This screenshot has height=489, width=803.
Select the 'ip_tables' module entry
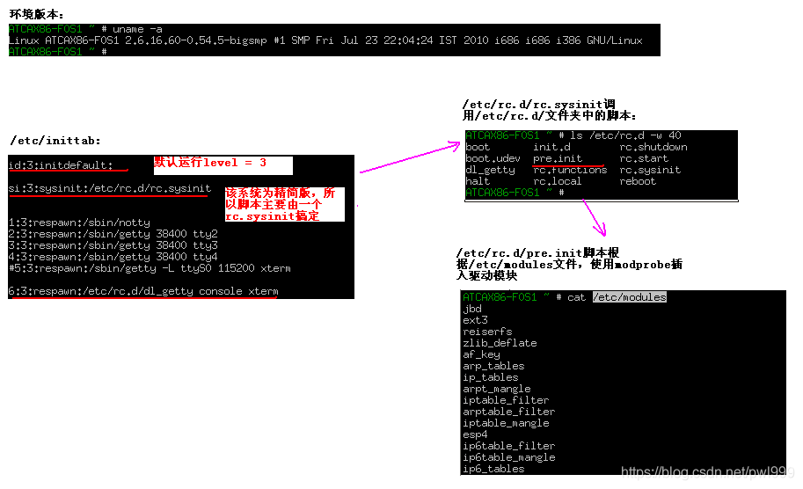click(491, 377)
